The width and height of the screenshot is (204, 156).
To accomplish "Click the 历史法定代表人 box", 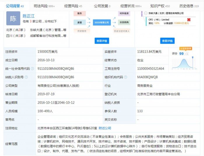I will (122, 31).
